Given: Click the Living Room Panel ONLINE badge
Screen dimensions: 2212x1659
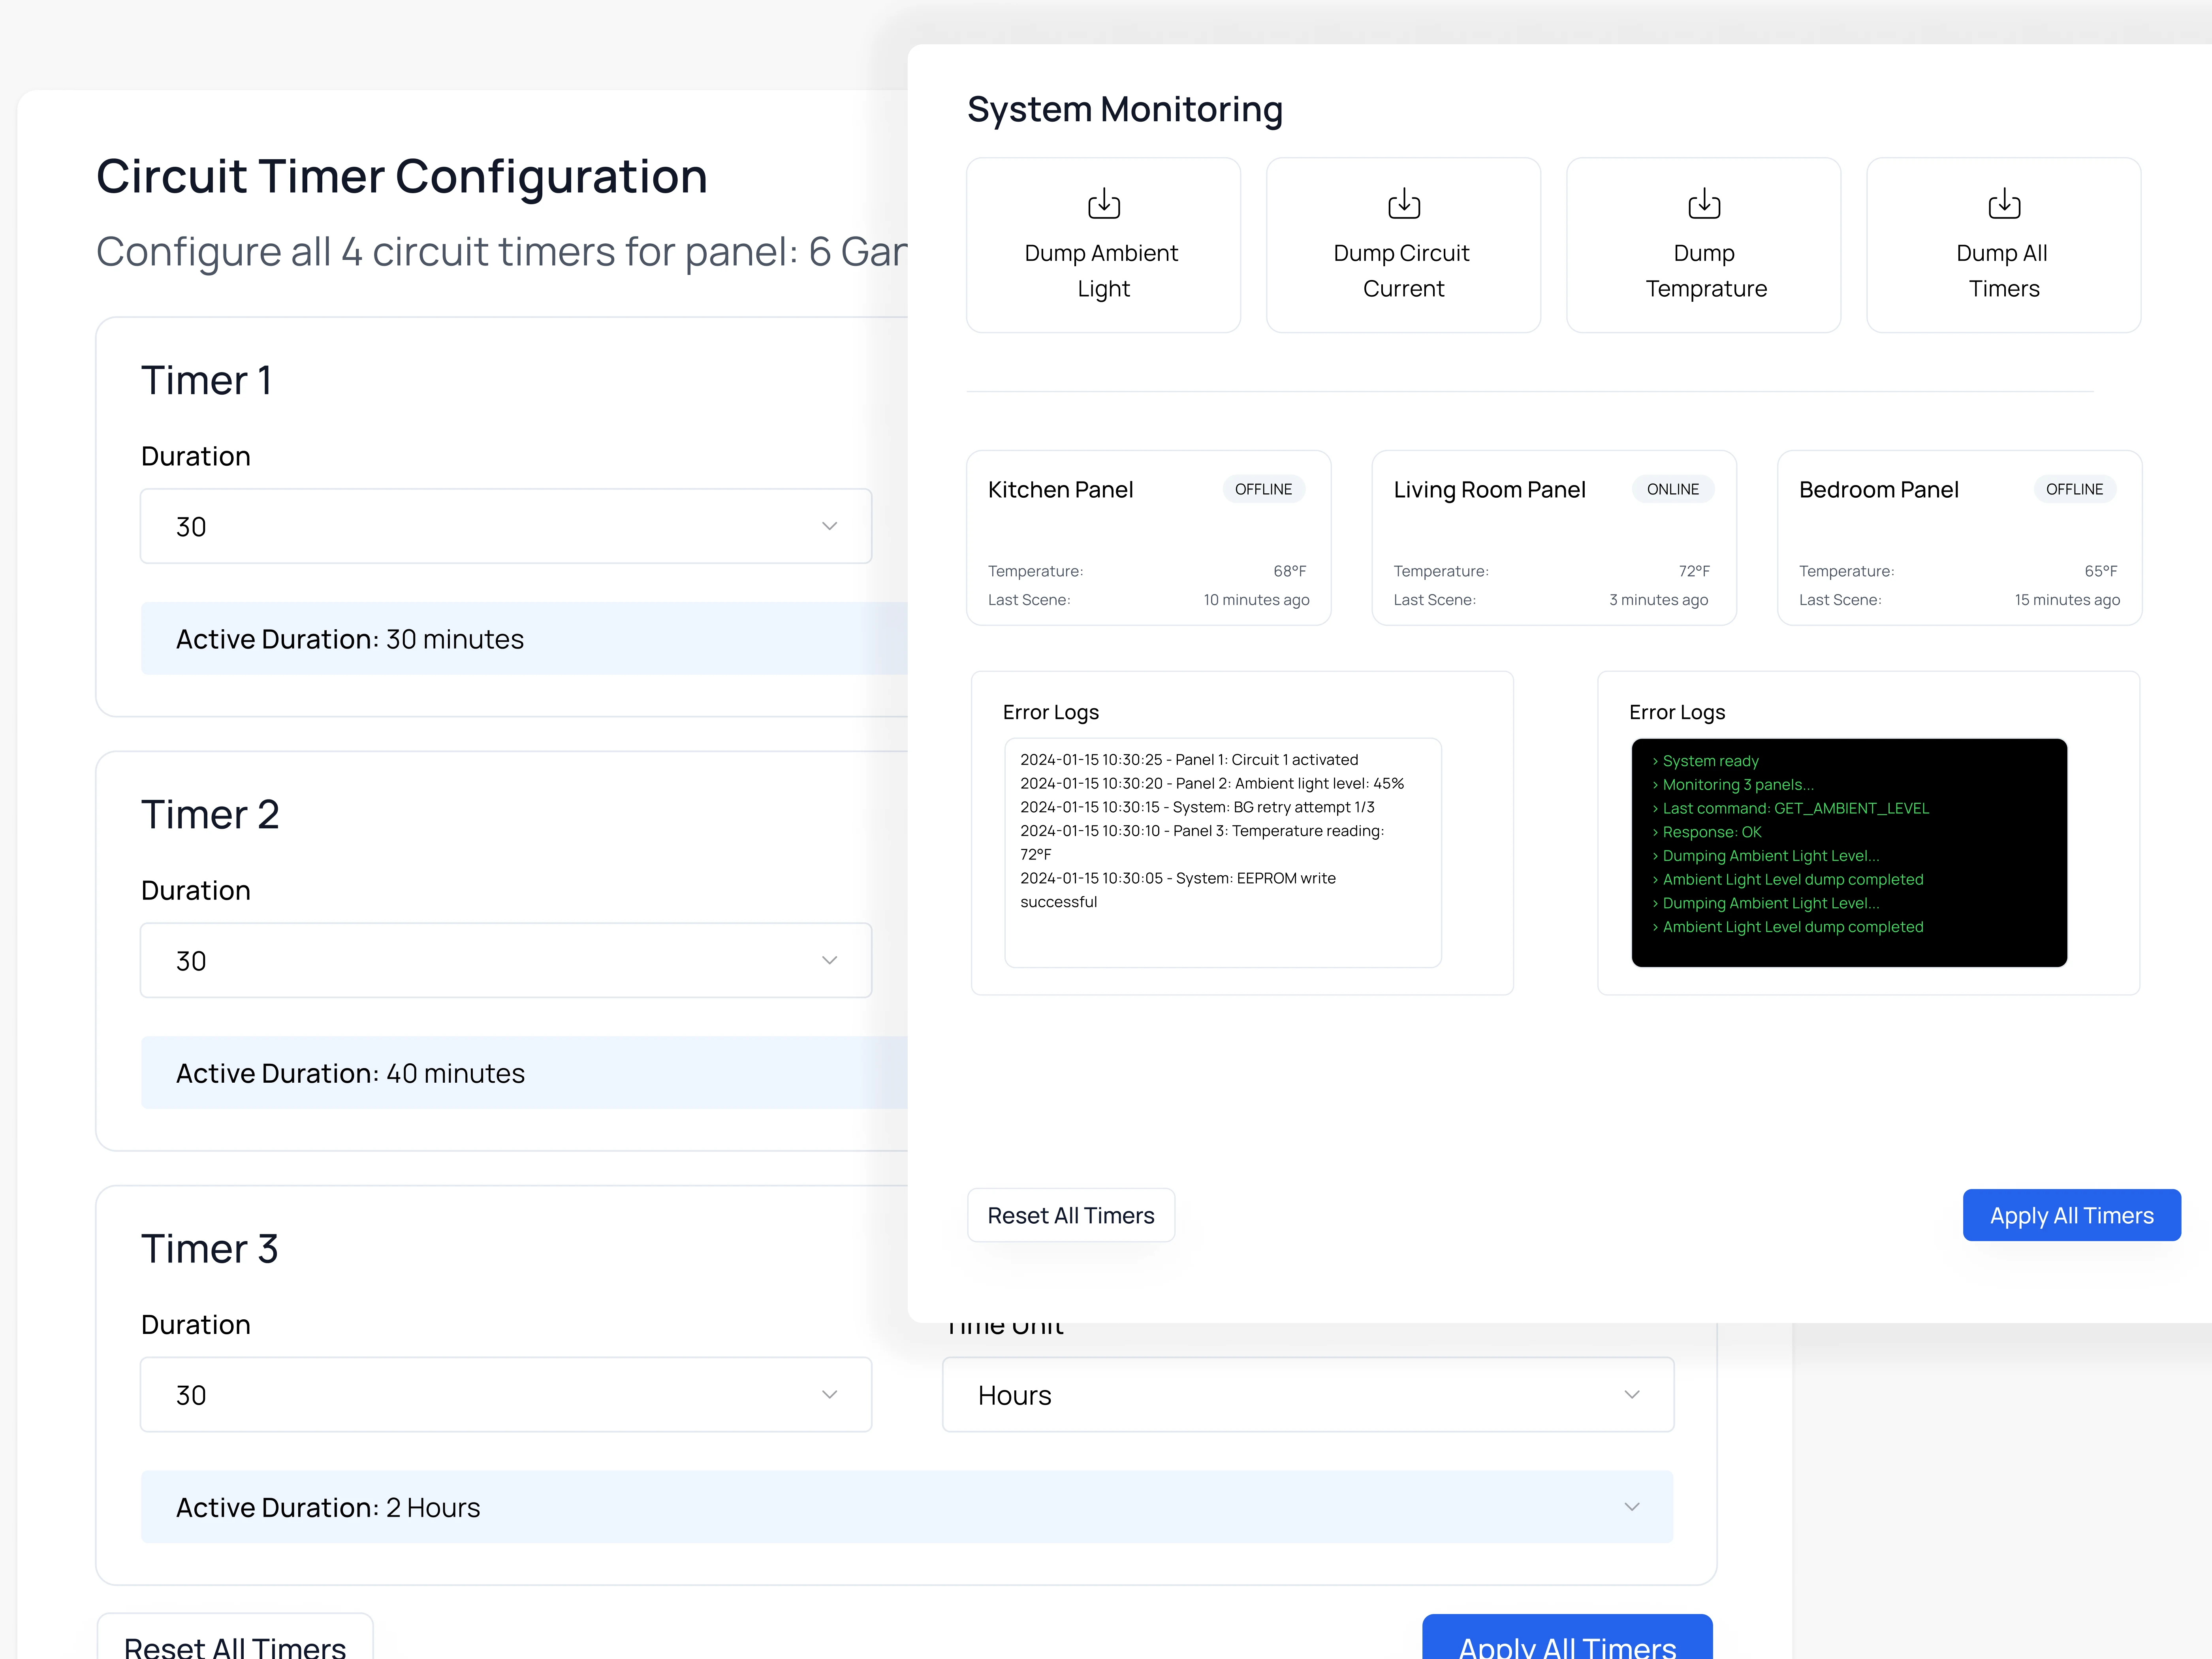Looking at the screenshot, I should pyautogui.click(x=1672, y=489).
